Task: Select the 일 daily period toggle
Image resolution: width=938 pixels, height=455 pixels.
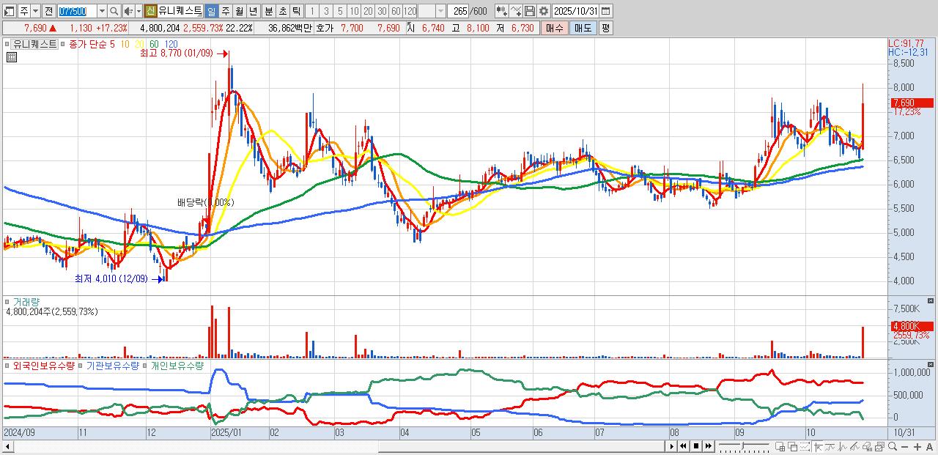Action: tap(211, 11)
